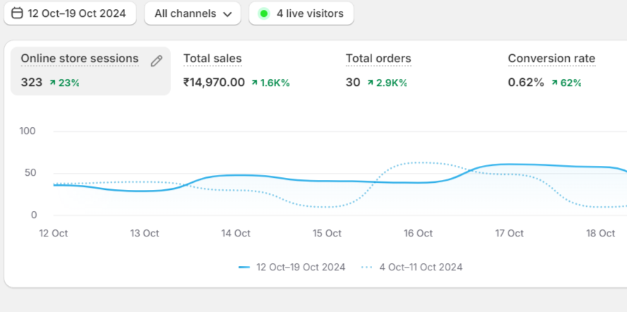Click the calendar icon in the date picker
The width and height of the screenshot is (627, 312).
(17, 13)
